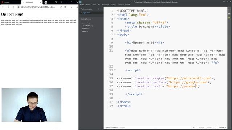Click the Live Preview lightning icon
This screenshot has height=130, width=232.
point(229,10)
